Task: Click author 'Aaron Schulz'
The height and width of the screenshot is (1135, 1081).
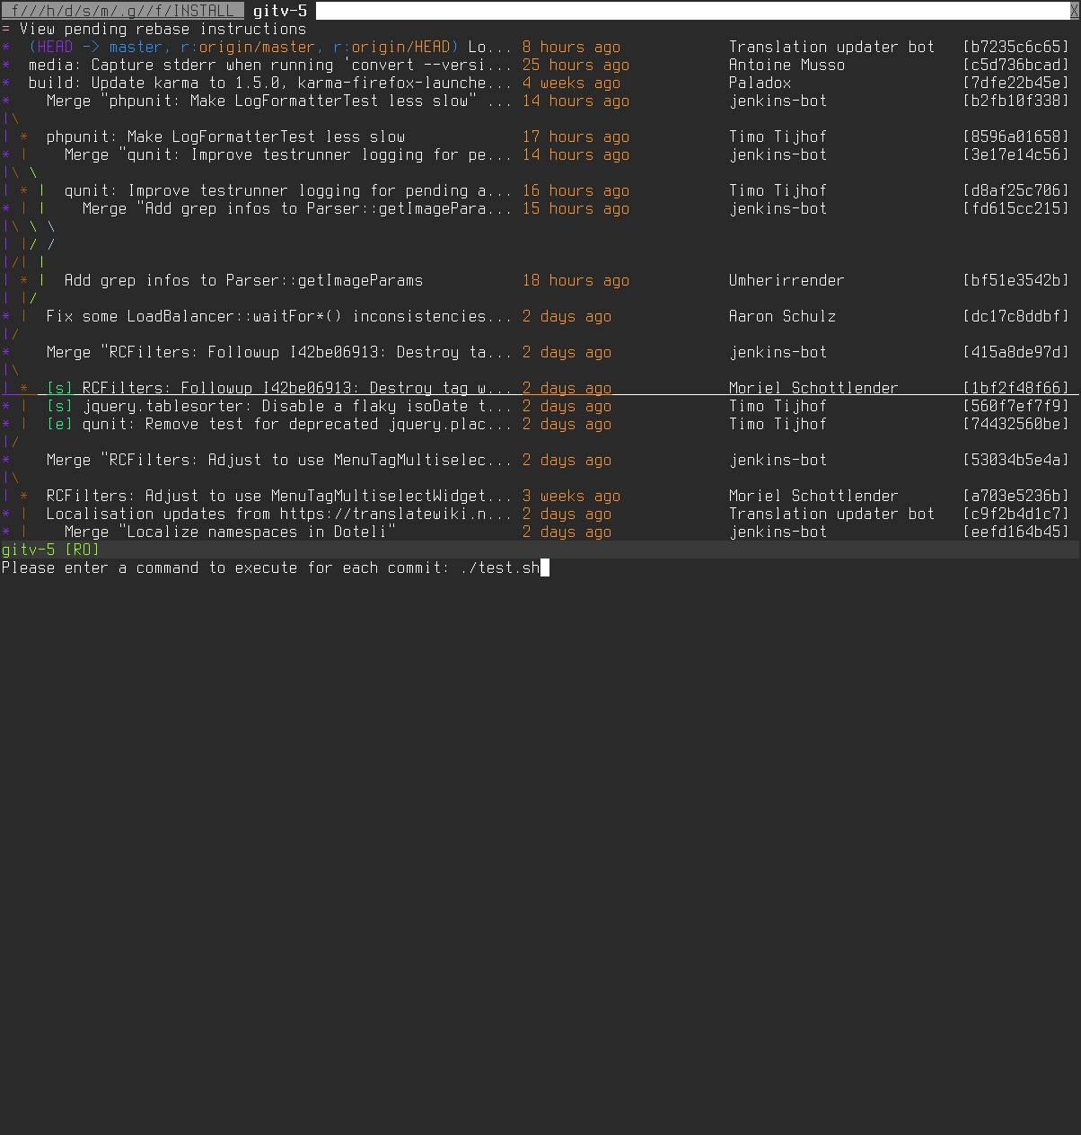Action: (x=782, y=316)
